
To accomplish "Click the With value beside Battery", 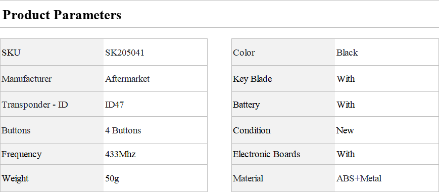I will pyautogui.click(x=346, y=105).
